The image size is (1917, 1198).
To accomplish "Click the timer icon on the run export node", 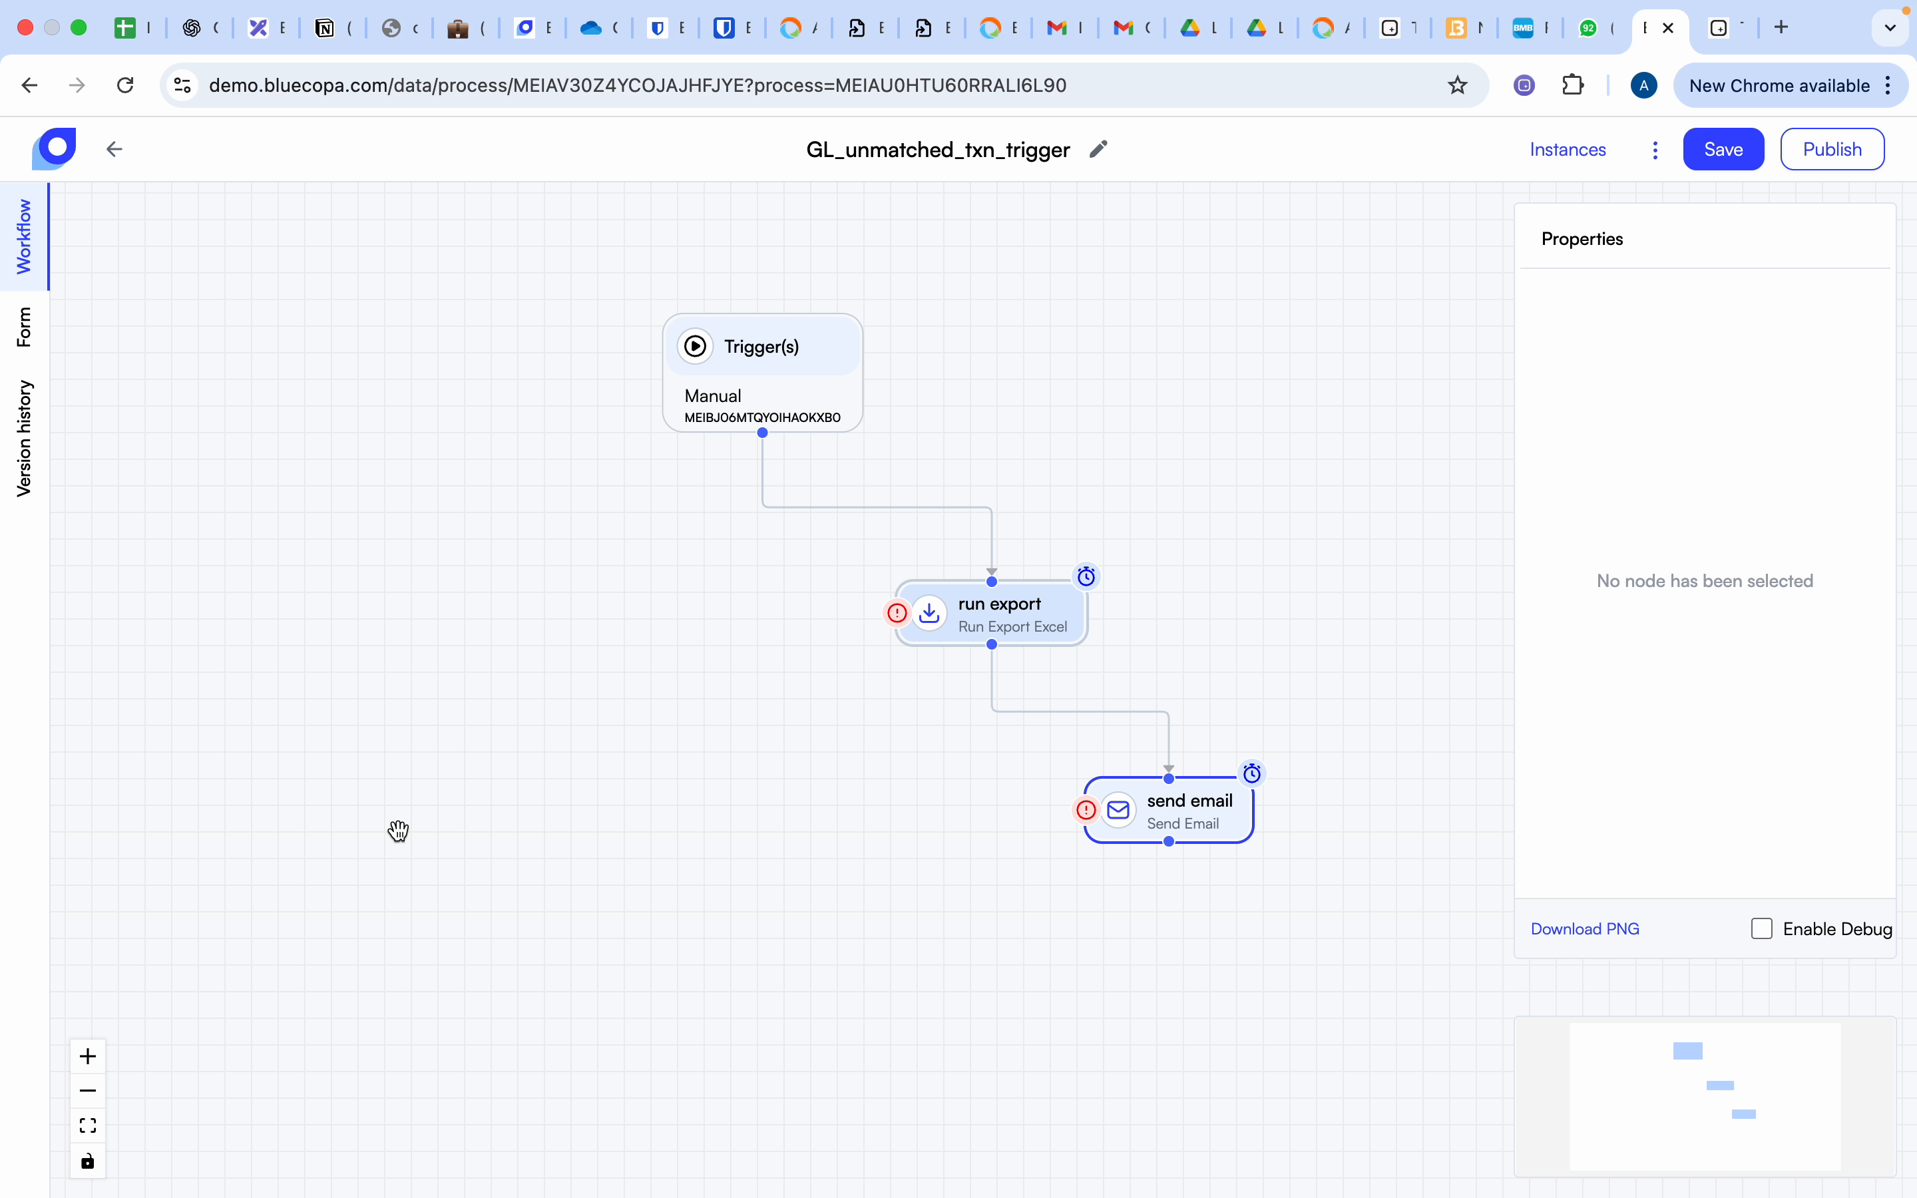I will click(1086, 576).
